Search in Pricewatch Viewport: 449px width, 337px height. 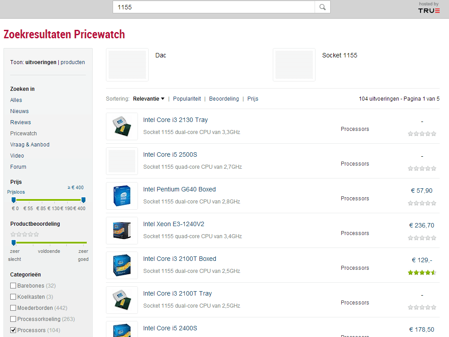tap(24, 134)
